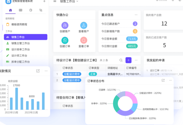Viewport: 183px width, 125px height.
Task: Expand 订单状态分布 chart external icon
Action: tap(163, 80)
